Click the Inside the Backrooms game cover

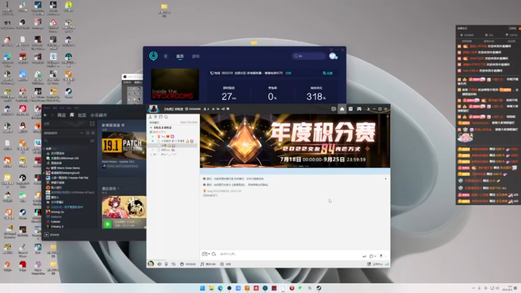tap(175, 85)
